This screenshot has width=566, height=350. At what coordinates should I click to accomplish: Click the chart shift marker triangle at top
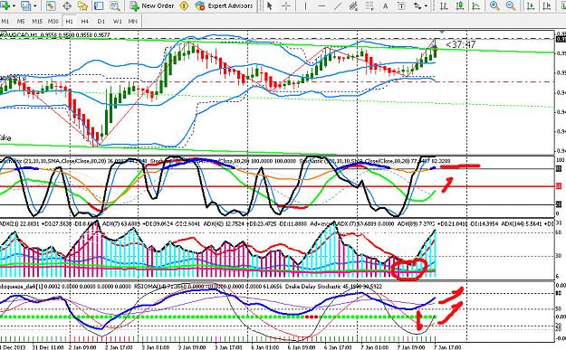click(x=441, y=33)
